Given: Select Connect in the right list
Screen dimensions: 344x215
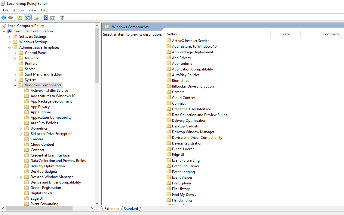Looking at the screenshot, I should (x=179, y=103).
